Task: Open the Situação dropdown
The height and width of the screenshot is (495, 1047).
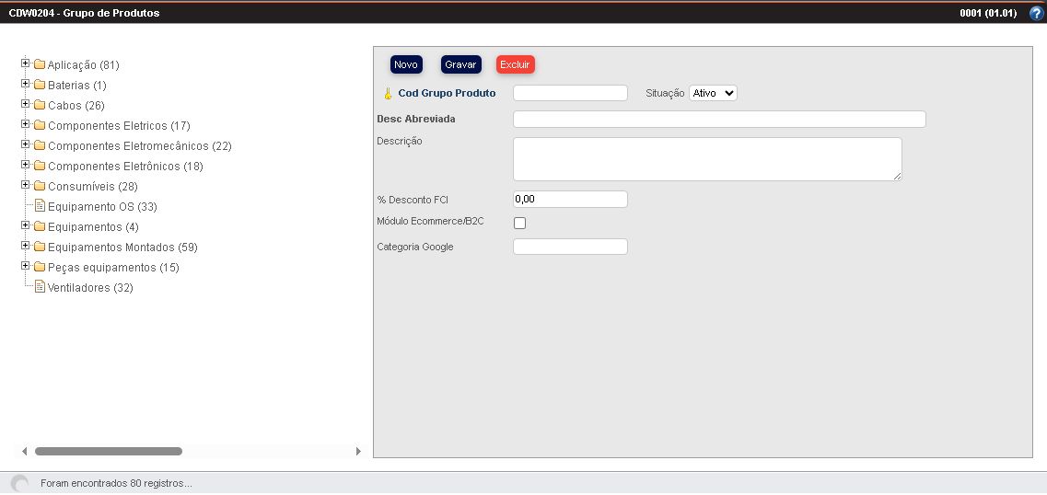Action: pos(713,93)
